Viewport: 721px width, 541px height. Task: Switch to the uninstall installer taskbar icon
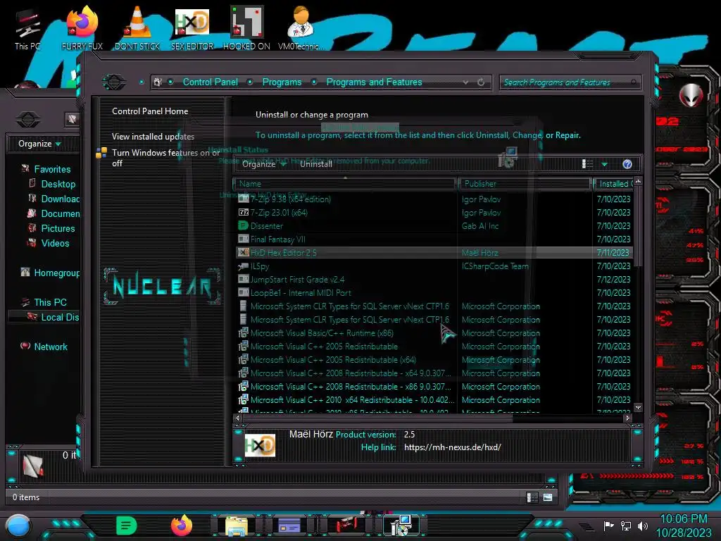point(401,526)
